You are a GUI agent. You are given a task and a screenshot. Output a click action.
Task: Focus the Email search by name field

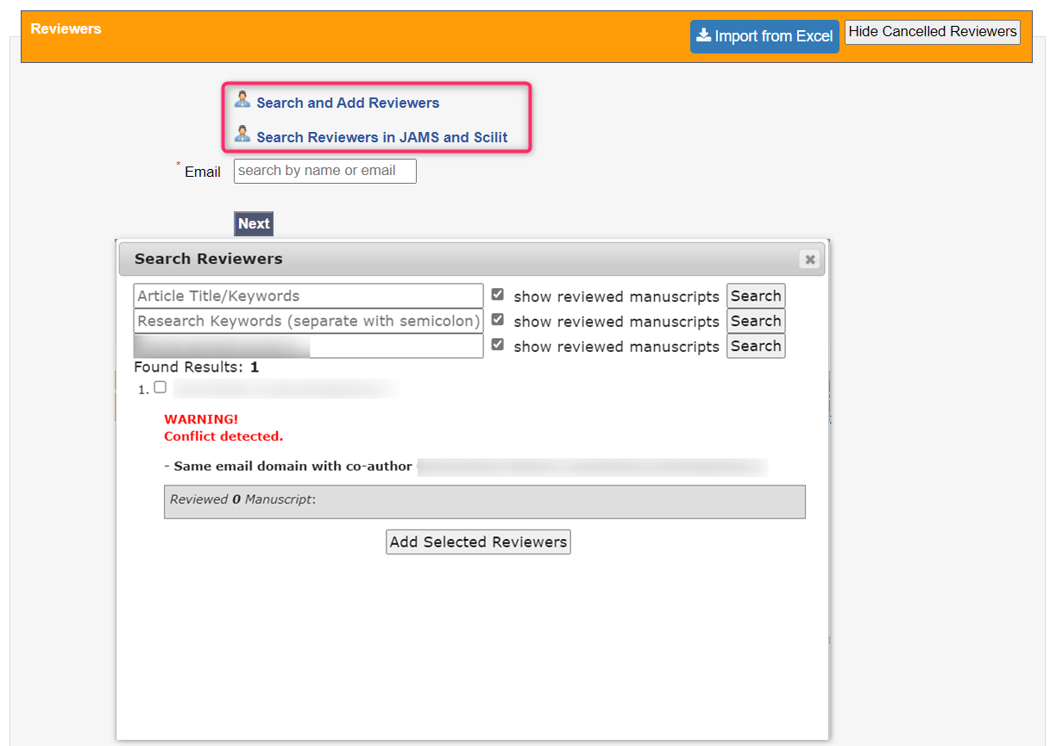[324, 171]
